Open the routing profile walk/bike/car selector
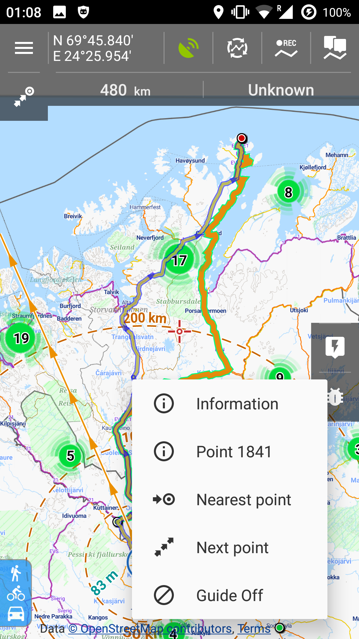The image size is (359, 639). 16,593
